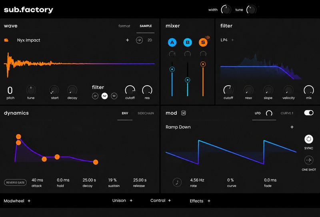The image size is (320, 217).
Task: Click the sample start knob
Action: [x=54, y=90]
